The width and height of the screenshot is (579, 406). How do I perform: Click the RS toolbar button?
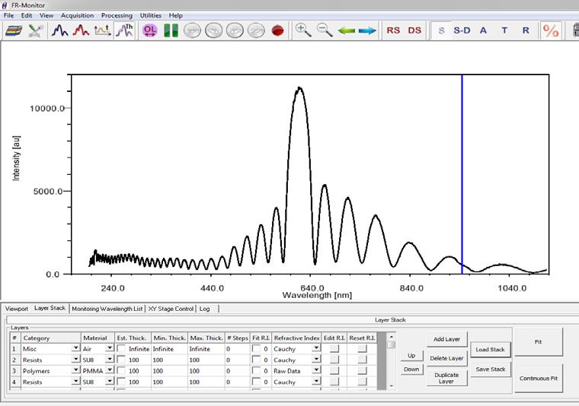393,30
